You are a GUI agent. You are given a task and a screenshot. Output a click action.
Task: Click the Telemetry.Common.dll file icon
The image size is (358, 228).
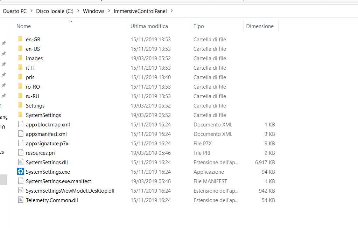(x=21, y=200)
